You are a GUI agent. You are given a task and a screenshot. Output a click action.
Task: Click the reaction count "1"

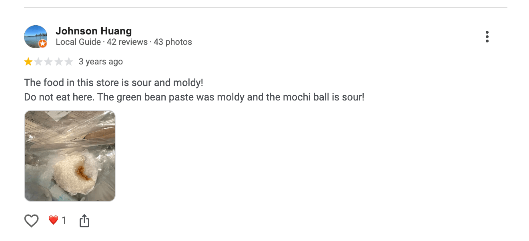coord(64,220)
